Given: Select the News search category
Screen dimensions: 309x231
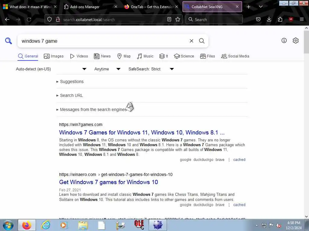Looking at the screenshot, I should click(x=102, y=56).
